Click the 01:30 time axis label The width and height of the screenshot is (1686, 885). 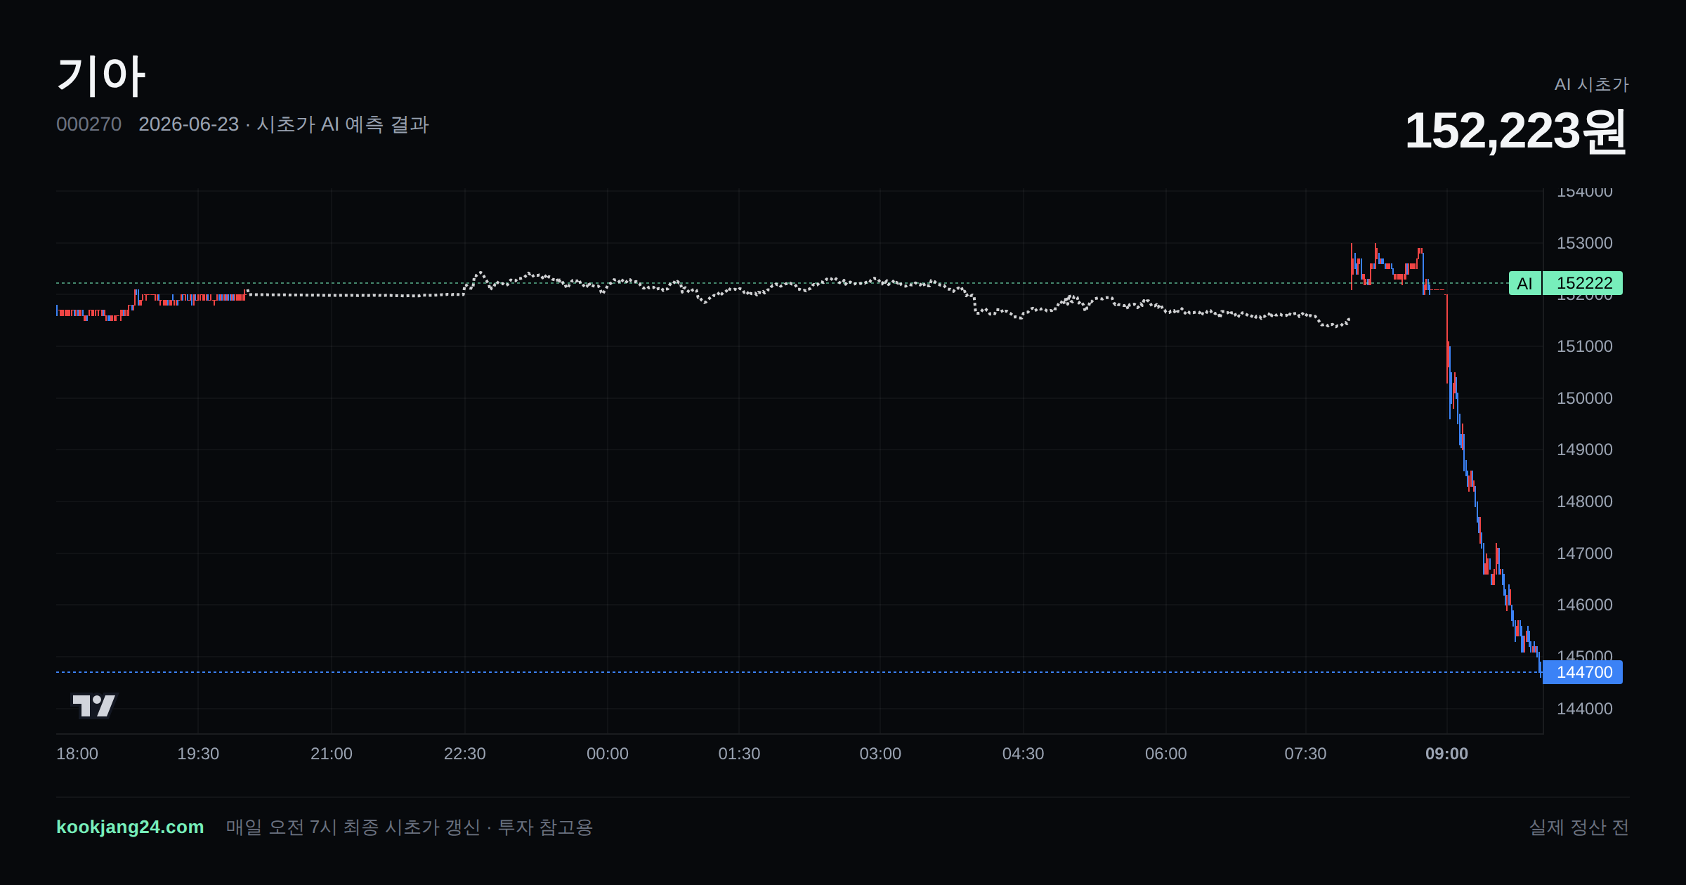[739, 754]
